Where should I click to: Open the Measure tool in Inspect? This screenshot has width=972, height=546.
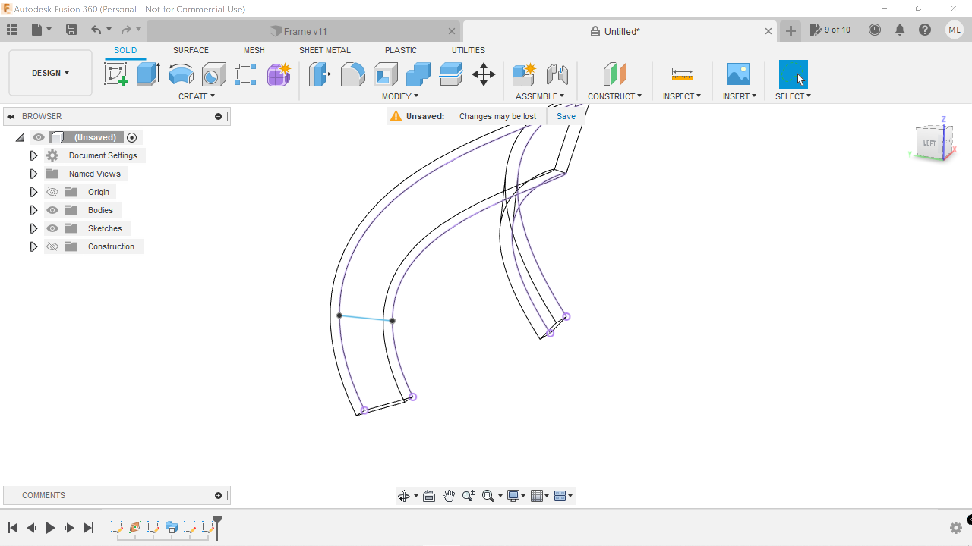tap(682, 74)
